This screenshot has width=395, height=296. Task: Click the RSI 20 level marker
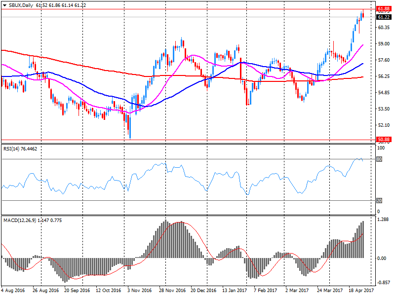(x=379, y=201)
